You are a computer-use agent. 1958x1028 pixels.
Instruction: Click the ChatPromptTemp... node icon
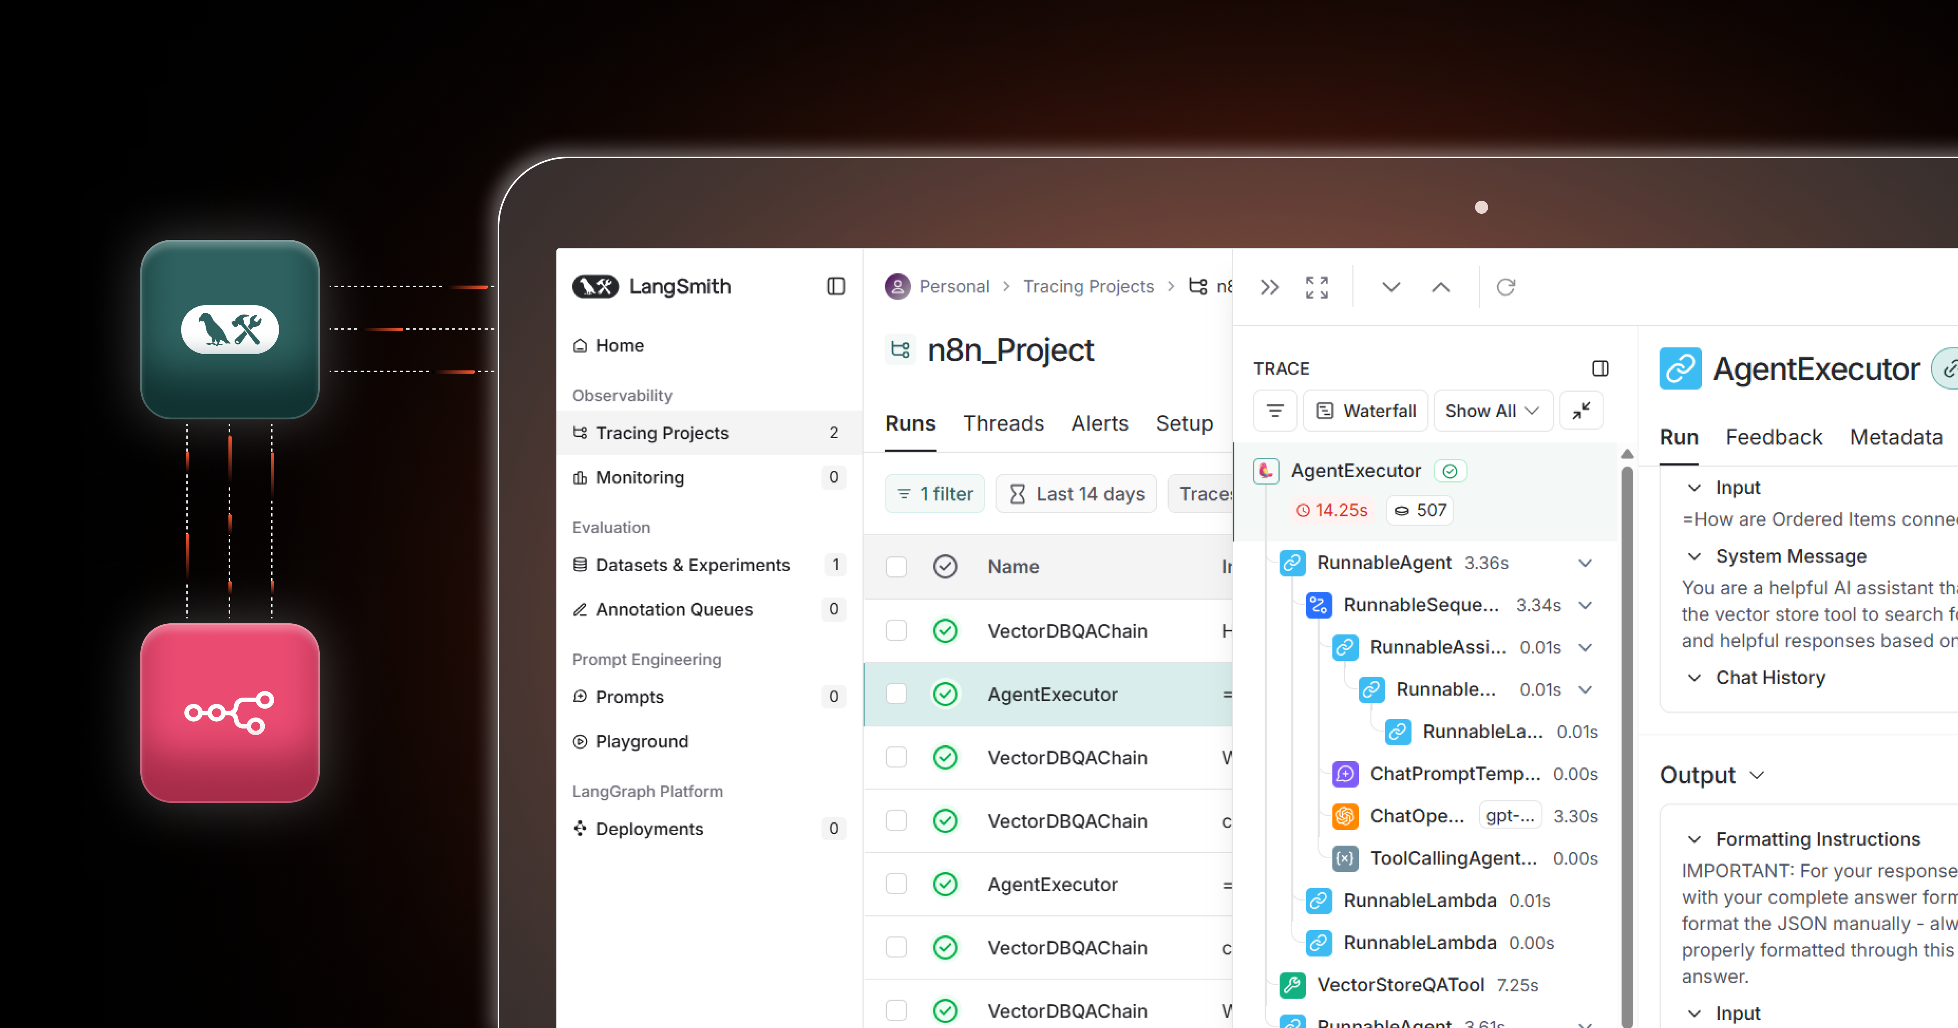pos(1344,774)
